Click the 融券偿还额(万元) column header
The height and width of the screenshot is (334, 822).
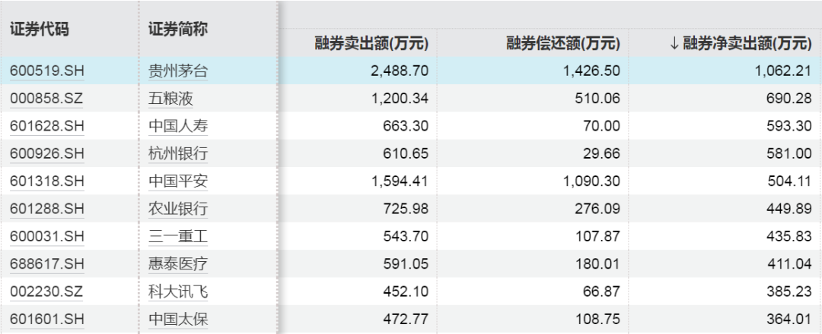[x=562, y=43]
